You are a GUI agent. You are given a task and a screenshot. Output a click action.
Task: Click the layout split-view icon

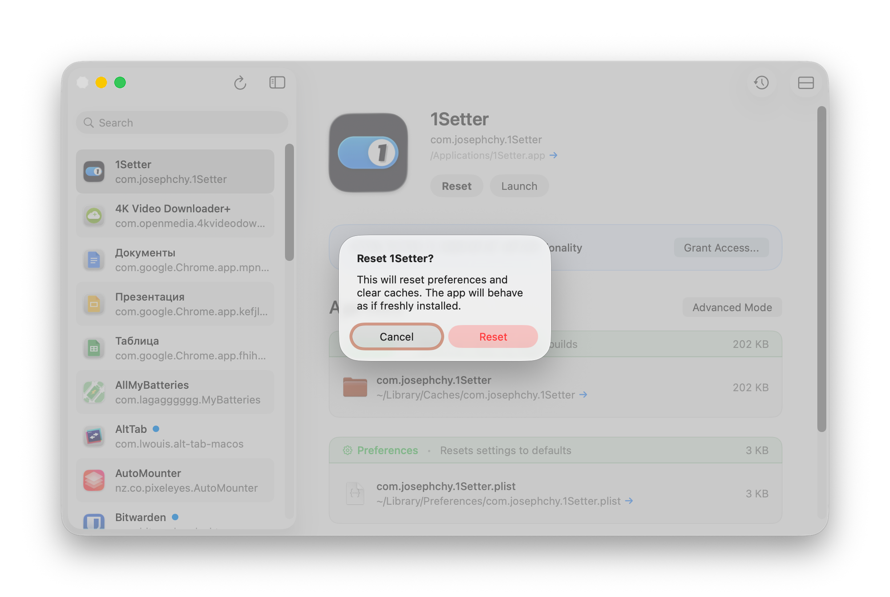pos(805,82)
